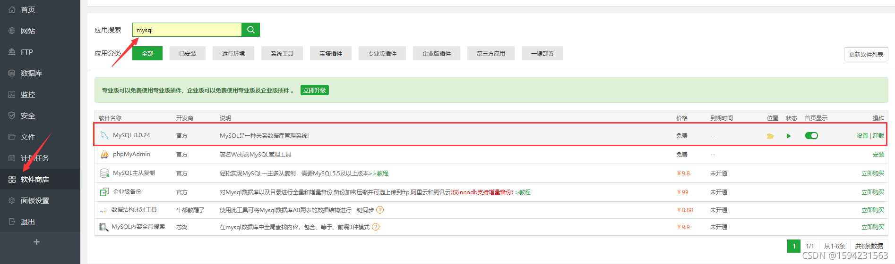Image resolution: width=895 pixels, height=264 pixels.
Task: Click the MySQL内容全局搜索 icon
Action: click(x=103, y=227)
